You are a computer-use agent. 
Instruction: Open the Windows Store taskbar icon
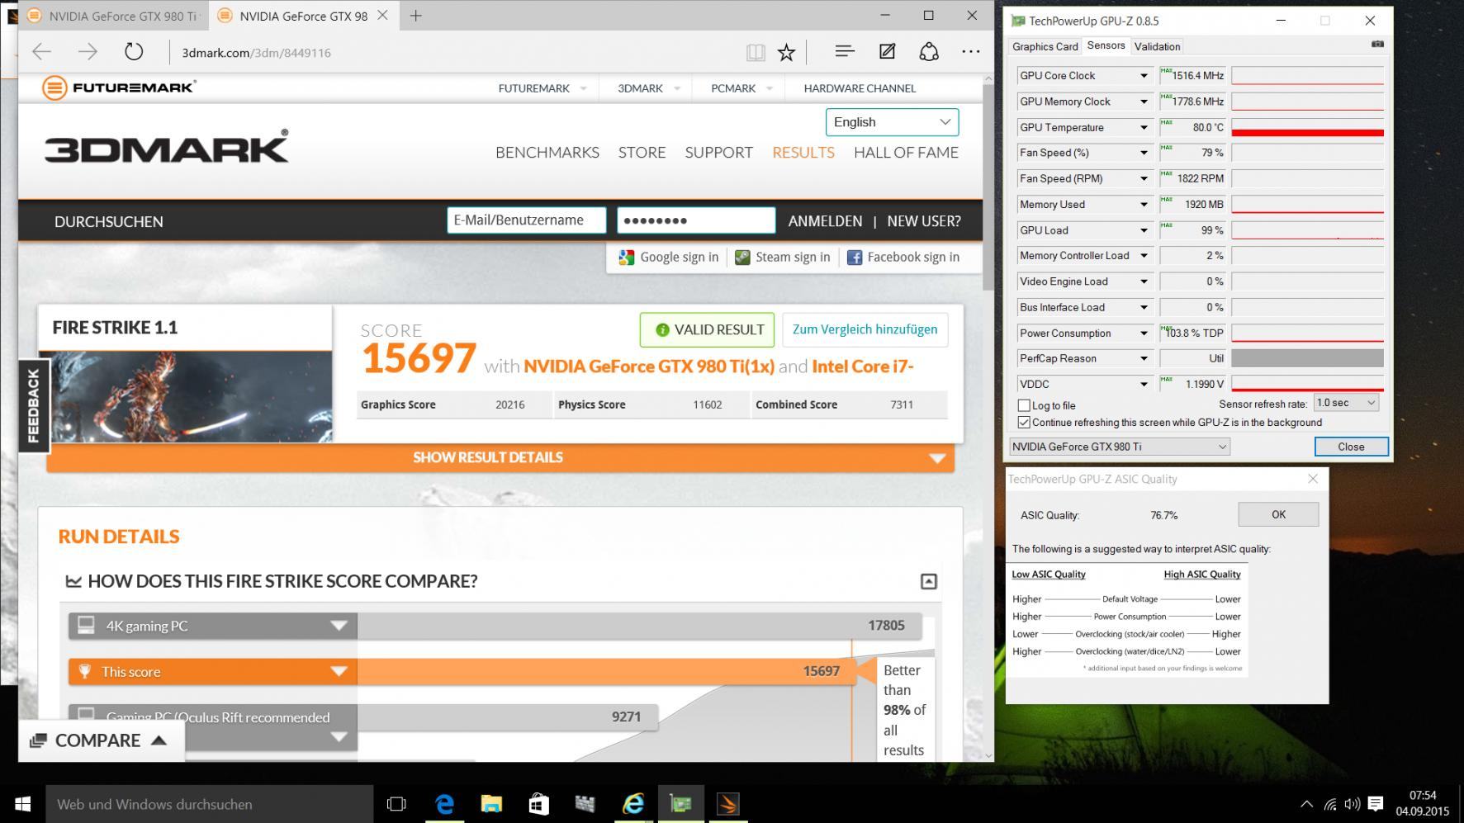[538, 804]
